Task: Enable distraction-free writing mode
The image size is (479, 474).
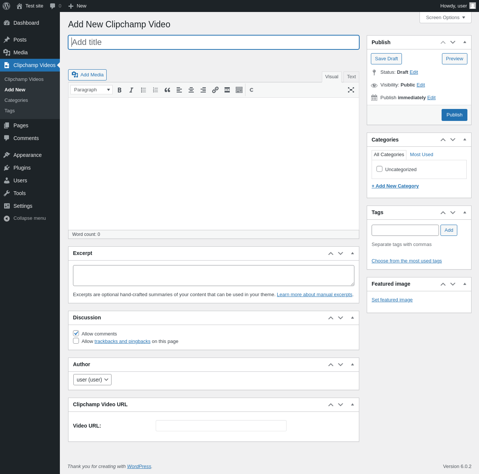Action: (351, 90)
